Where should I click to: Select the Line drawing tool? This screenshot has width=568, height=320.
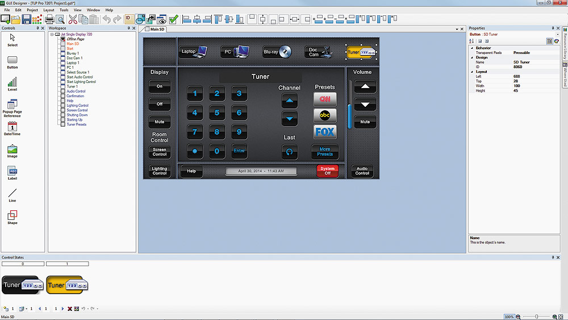(12, 196)
